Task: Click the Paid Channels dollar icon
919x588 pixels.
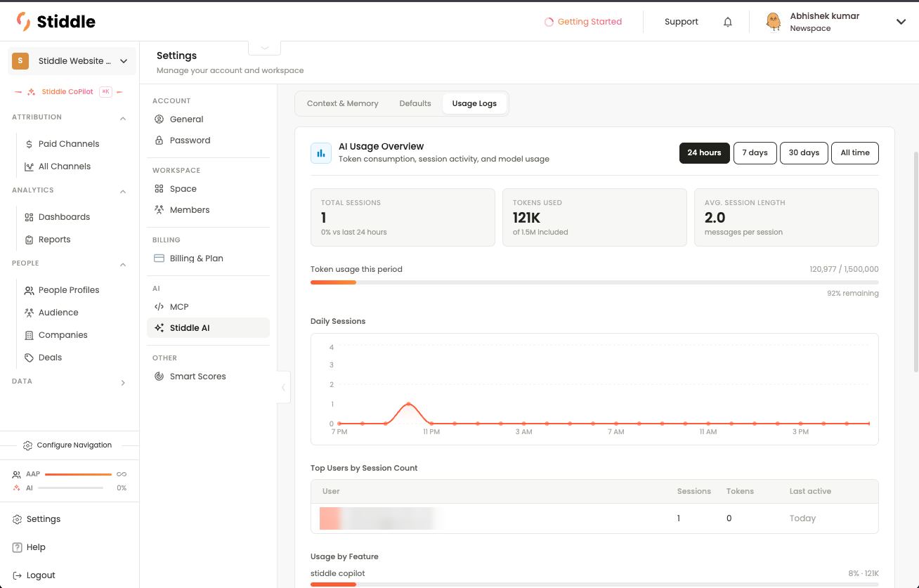Action: pos(29,144)
